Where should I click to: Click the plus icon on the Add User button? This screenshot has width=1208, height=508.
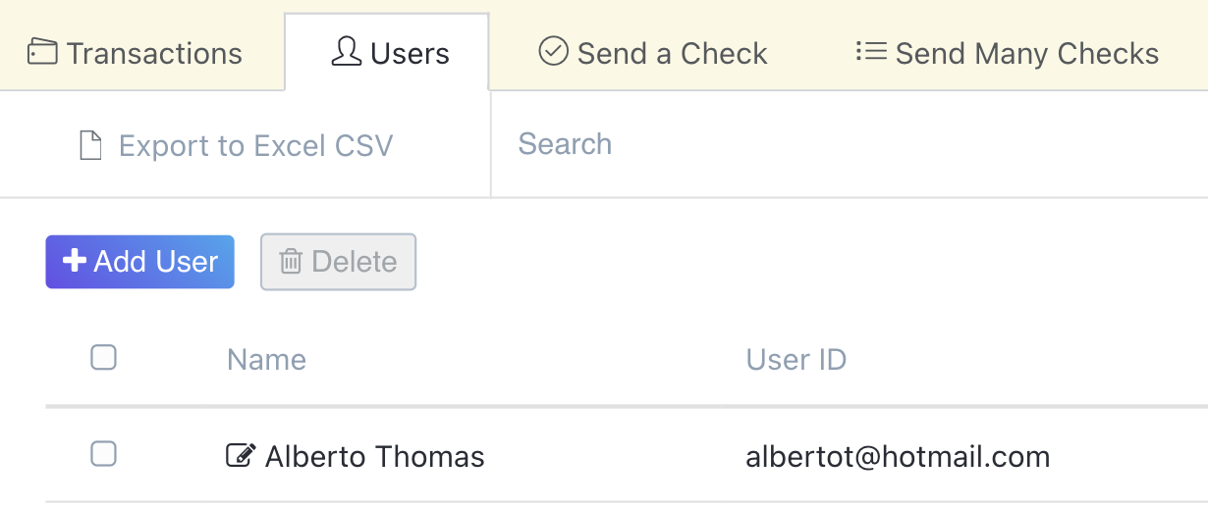[x=74, y=261]
